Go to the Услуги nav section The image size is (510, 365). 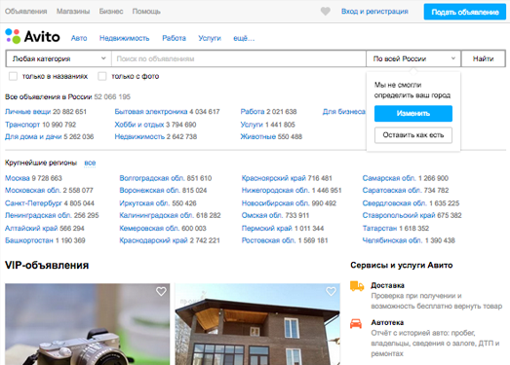point(210,38)
